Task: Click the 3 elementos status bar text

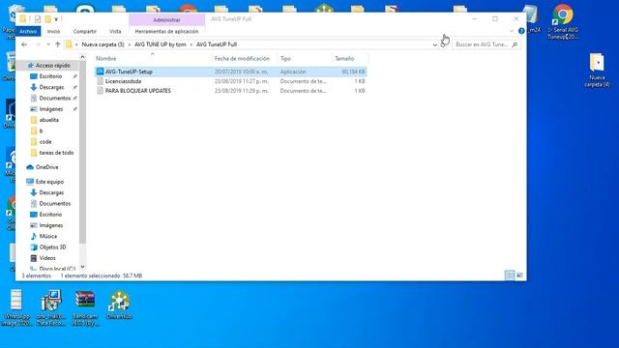Action: click(x=37, y=275)
